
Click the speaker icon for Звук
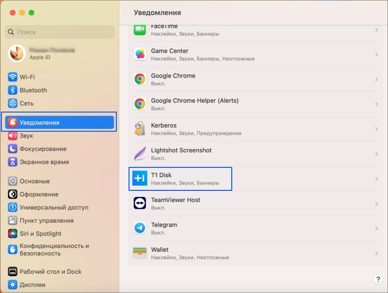[12, 136]
